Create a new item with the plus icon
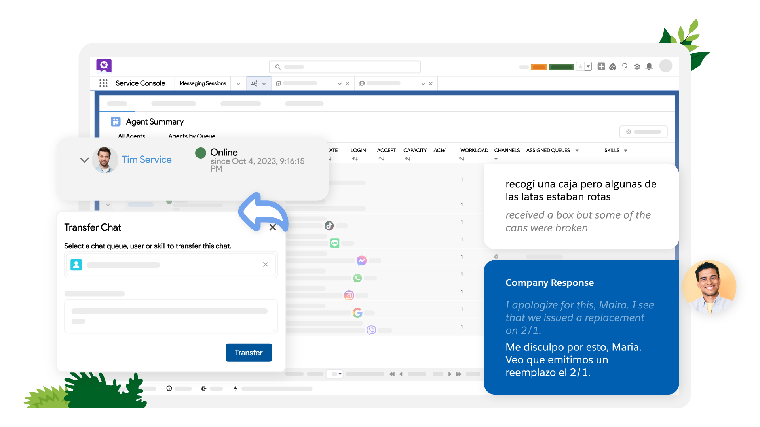Image resolution: width=760 pixels, height=427 pixels. pyautogui.click(x=601, y=66)
